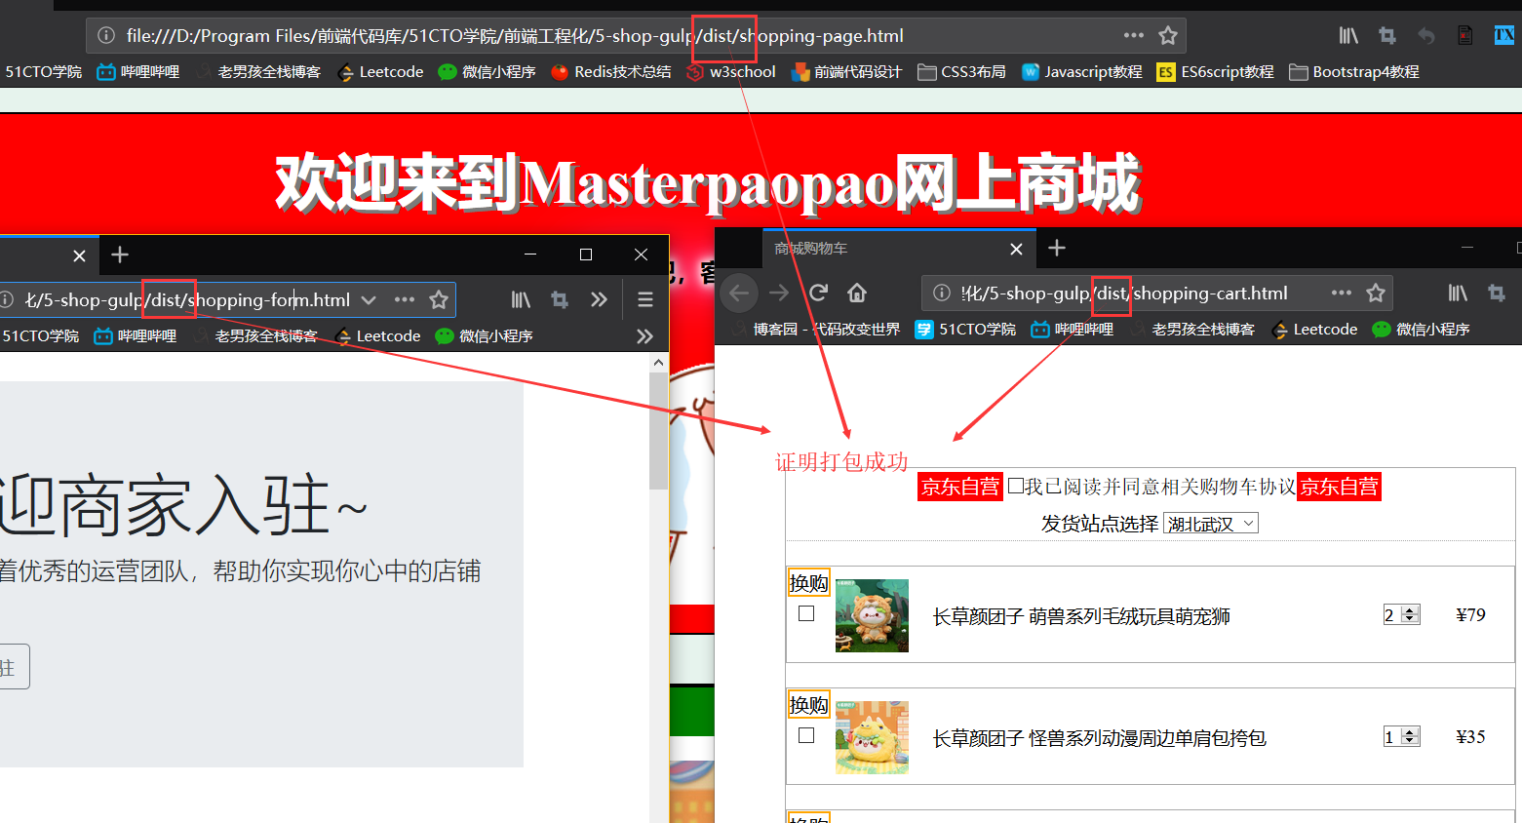Go to home page in the shopping-cart window
Viewport: 1522px width, 823px height.
pos(857,293)
